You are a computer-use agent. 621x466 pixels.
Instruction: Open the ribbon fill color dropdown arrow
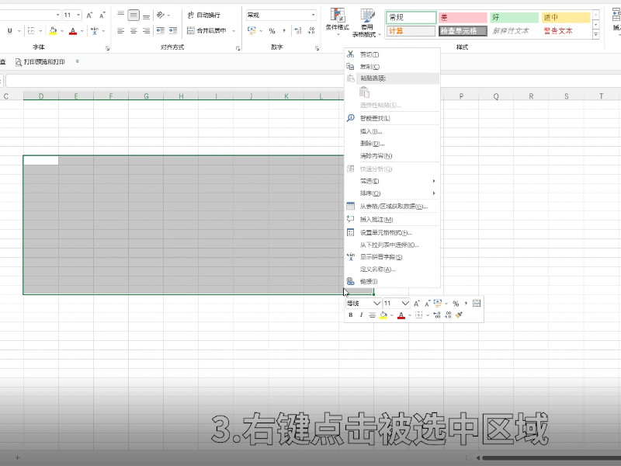62,31
